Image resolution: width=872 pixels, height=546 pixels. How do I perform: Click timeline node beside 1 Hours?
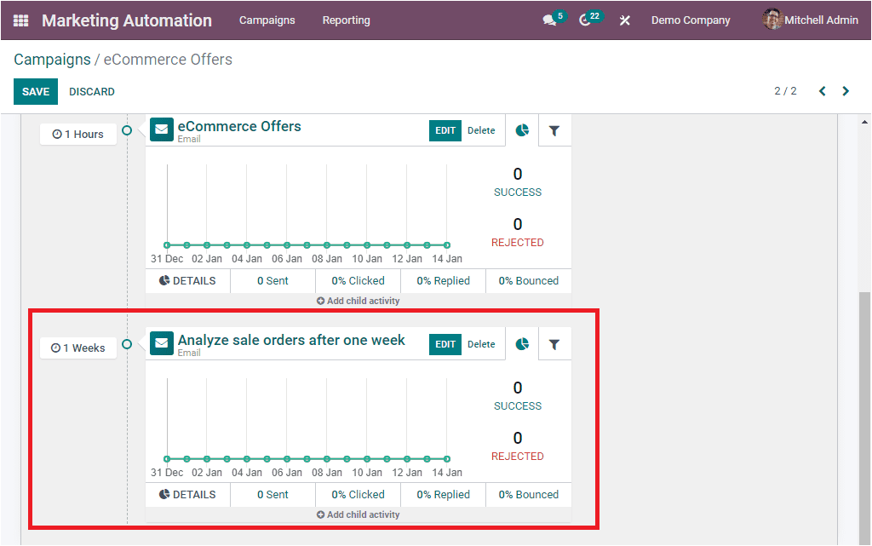(127, 130)
